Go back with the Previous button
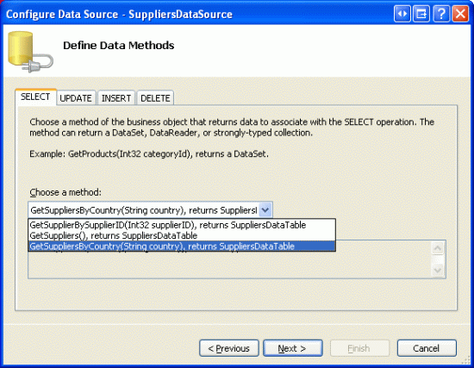Screen dimensions: 474x368 click(229, 348)
